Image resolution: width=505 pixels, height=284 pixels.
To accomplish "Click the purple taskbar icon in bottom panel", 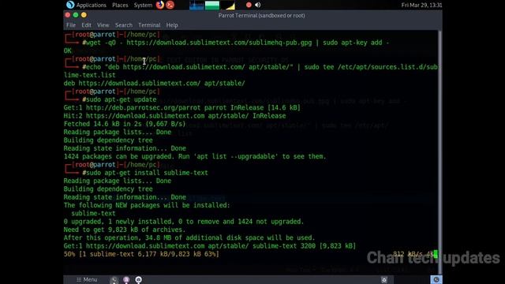I will coord(126,280).
